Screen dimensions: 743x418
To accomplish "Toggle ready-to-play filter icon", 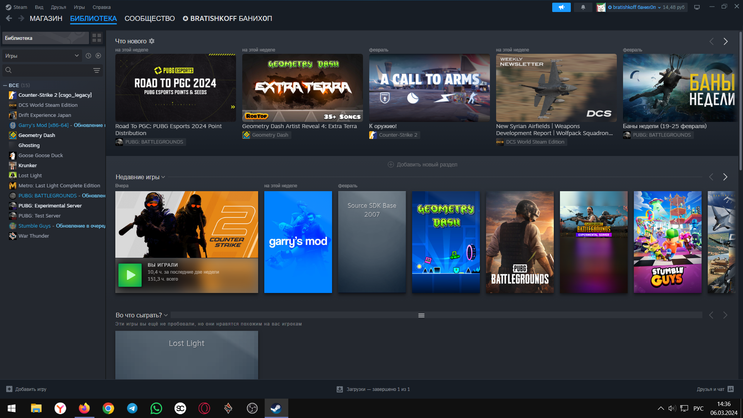I will point(98,56).
